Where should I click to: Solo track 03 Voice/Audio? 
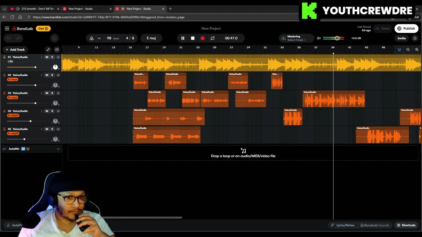click(x=52, y=93)
